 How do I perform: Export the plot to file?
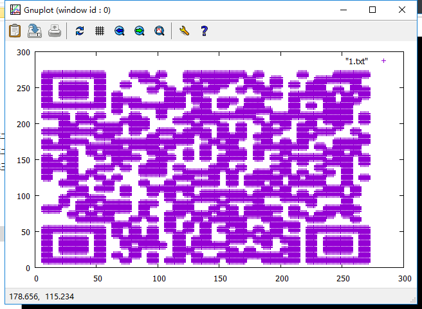coord(35,30)
